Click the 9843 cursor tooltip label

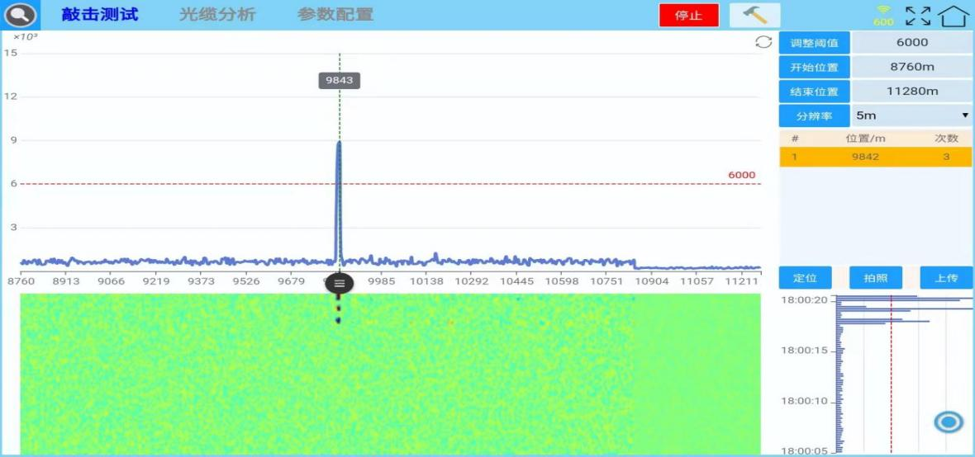(x=339, y=80)
